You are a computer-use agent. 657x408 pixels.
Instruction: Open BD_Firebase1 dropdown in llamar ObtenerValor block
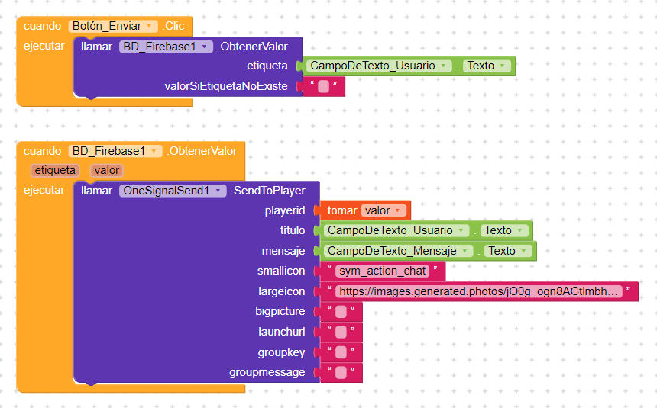[x=166, y=47]
